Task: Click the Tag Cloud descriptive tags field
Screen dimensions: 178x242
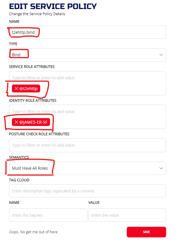Action: 87,191
